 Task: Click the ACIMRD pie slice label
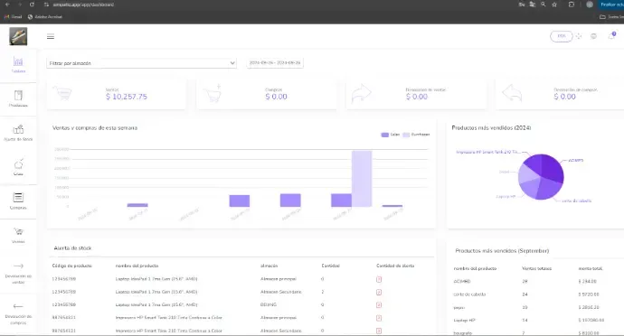tap(576, 161)
